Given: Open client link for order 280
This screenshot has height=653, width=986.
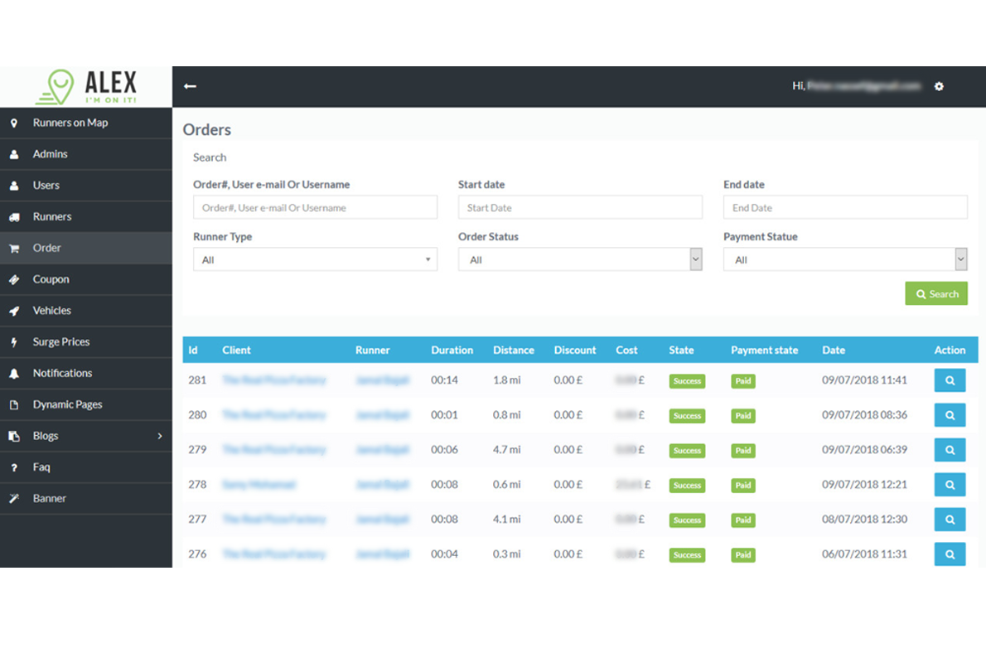Looking at the screenshot, I should (273, 415).
